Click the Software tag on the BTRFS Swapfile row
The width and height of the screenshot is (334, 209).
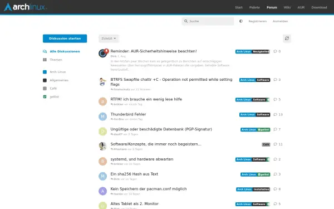point(263,80)
